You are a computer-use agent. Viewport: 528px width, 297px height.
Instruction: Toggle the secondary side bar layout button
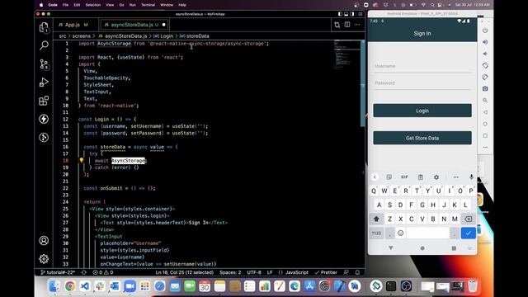click(352, 14)
